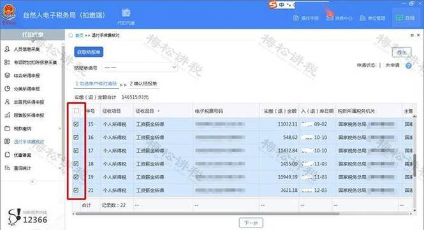
Task: Open 操作手册 in the top bar
Action: coord(306,18)
